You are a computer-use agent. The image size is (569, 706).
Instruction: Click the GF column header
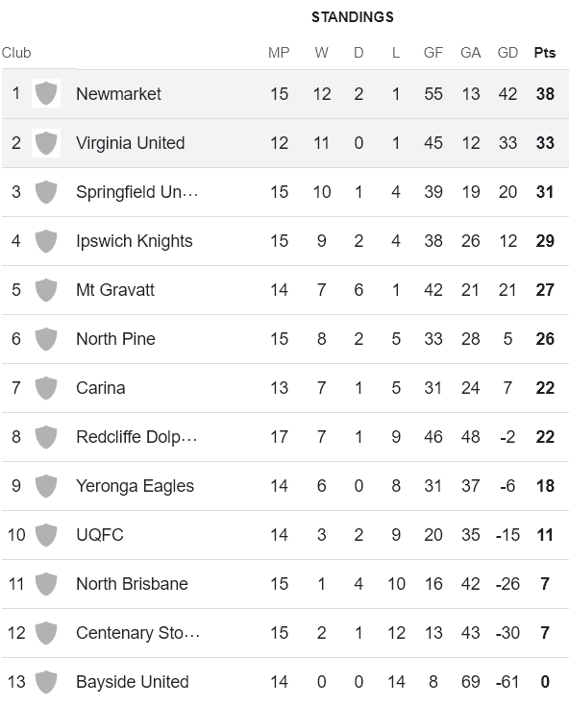(433, 53)
